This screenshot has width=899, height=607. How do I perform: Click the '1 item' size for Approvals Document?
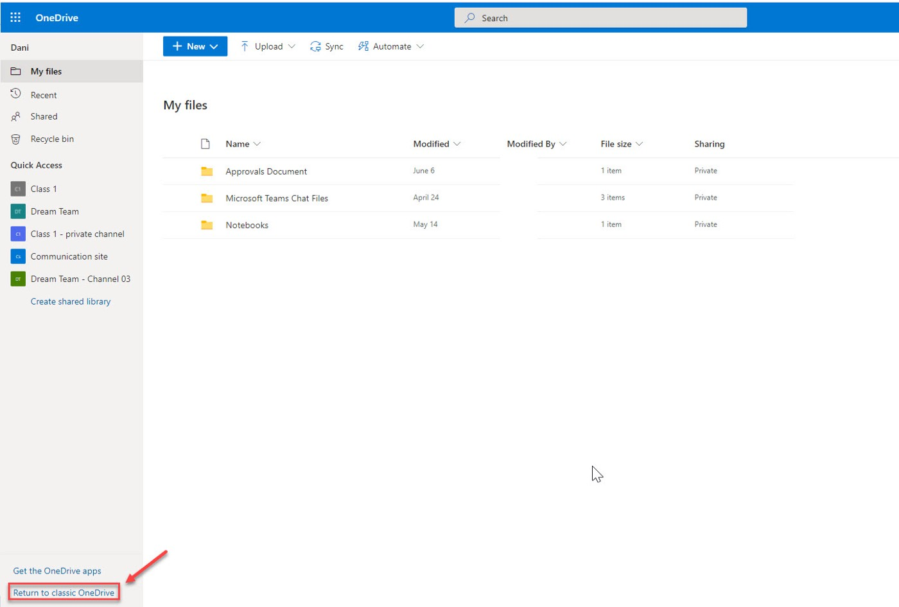[611, 171]
